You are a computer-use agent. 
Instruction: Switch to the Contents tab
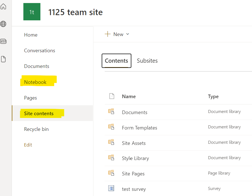click(x=116, y=61)
